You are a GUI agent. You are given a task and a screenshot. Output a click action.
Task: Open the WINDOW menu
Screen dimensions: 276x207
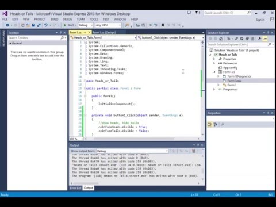120,19
